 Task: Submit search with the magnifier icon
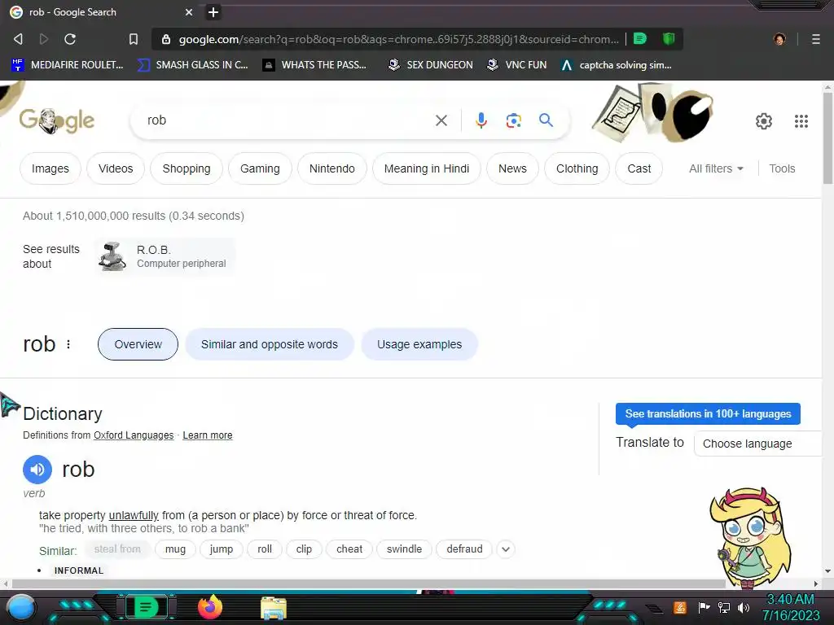(546, 120)
